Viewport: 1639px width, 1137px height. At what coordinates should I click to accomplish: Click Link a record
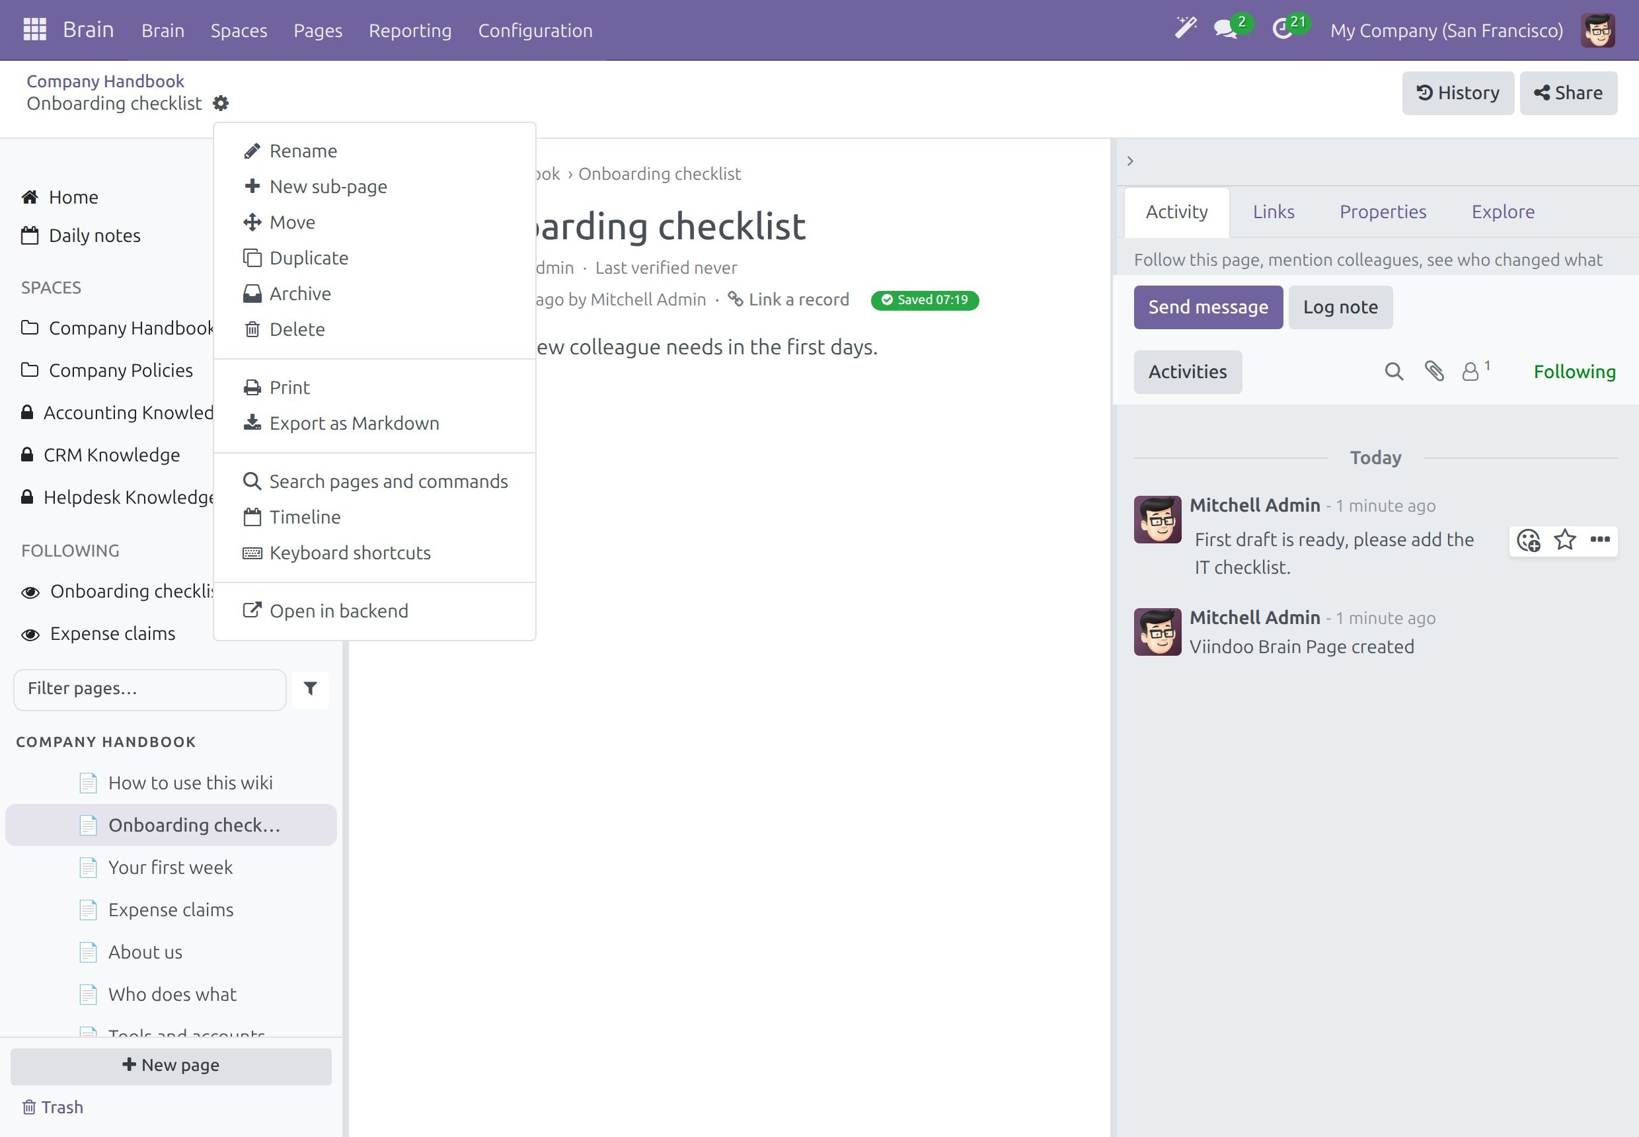click(x=788, y=300)
